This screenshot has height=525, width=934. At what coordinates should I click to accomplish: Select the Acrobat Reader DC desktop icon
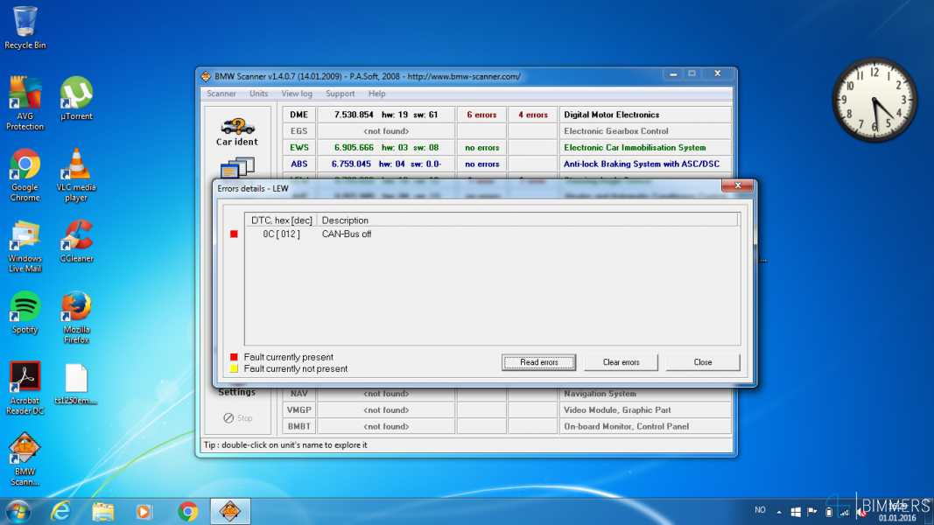25,388
